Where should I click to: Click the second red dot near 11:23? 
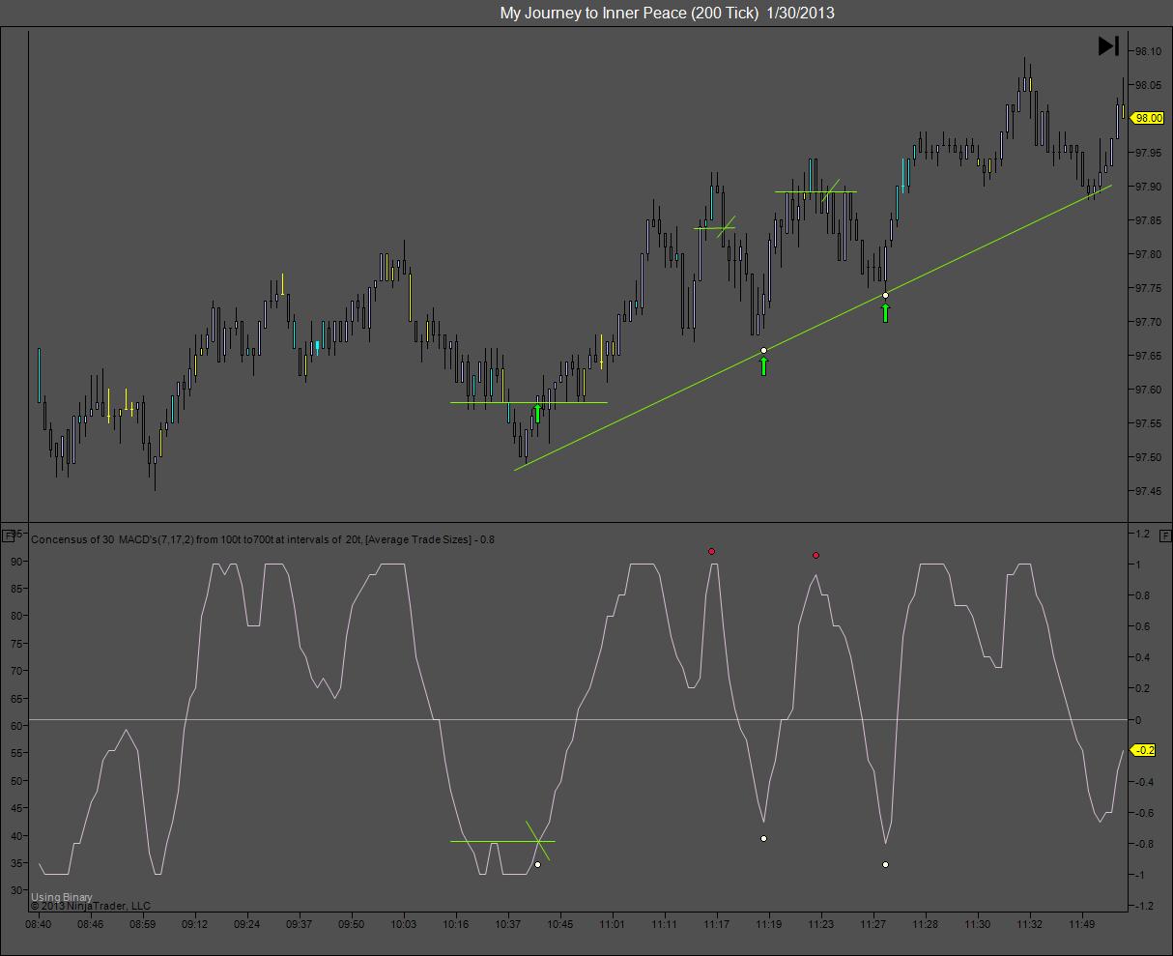click(x=816, y=556)
